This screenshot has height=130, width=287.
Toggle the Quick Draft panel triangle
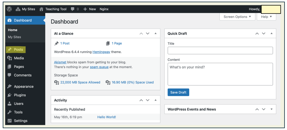[x=271, y=34]
